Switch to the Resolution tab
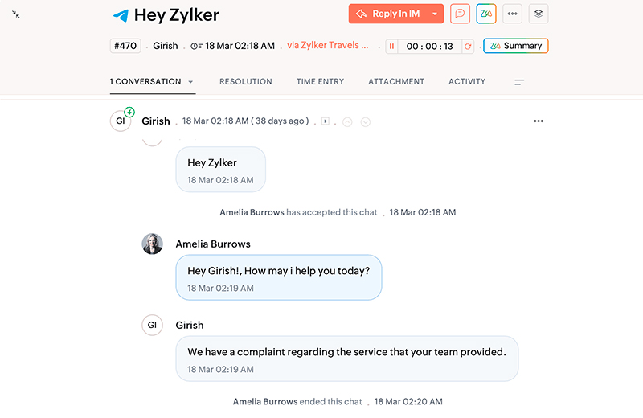Screen dimensions: 643x418 [x=246, y=82]
